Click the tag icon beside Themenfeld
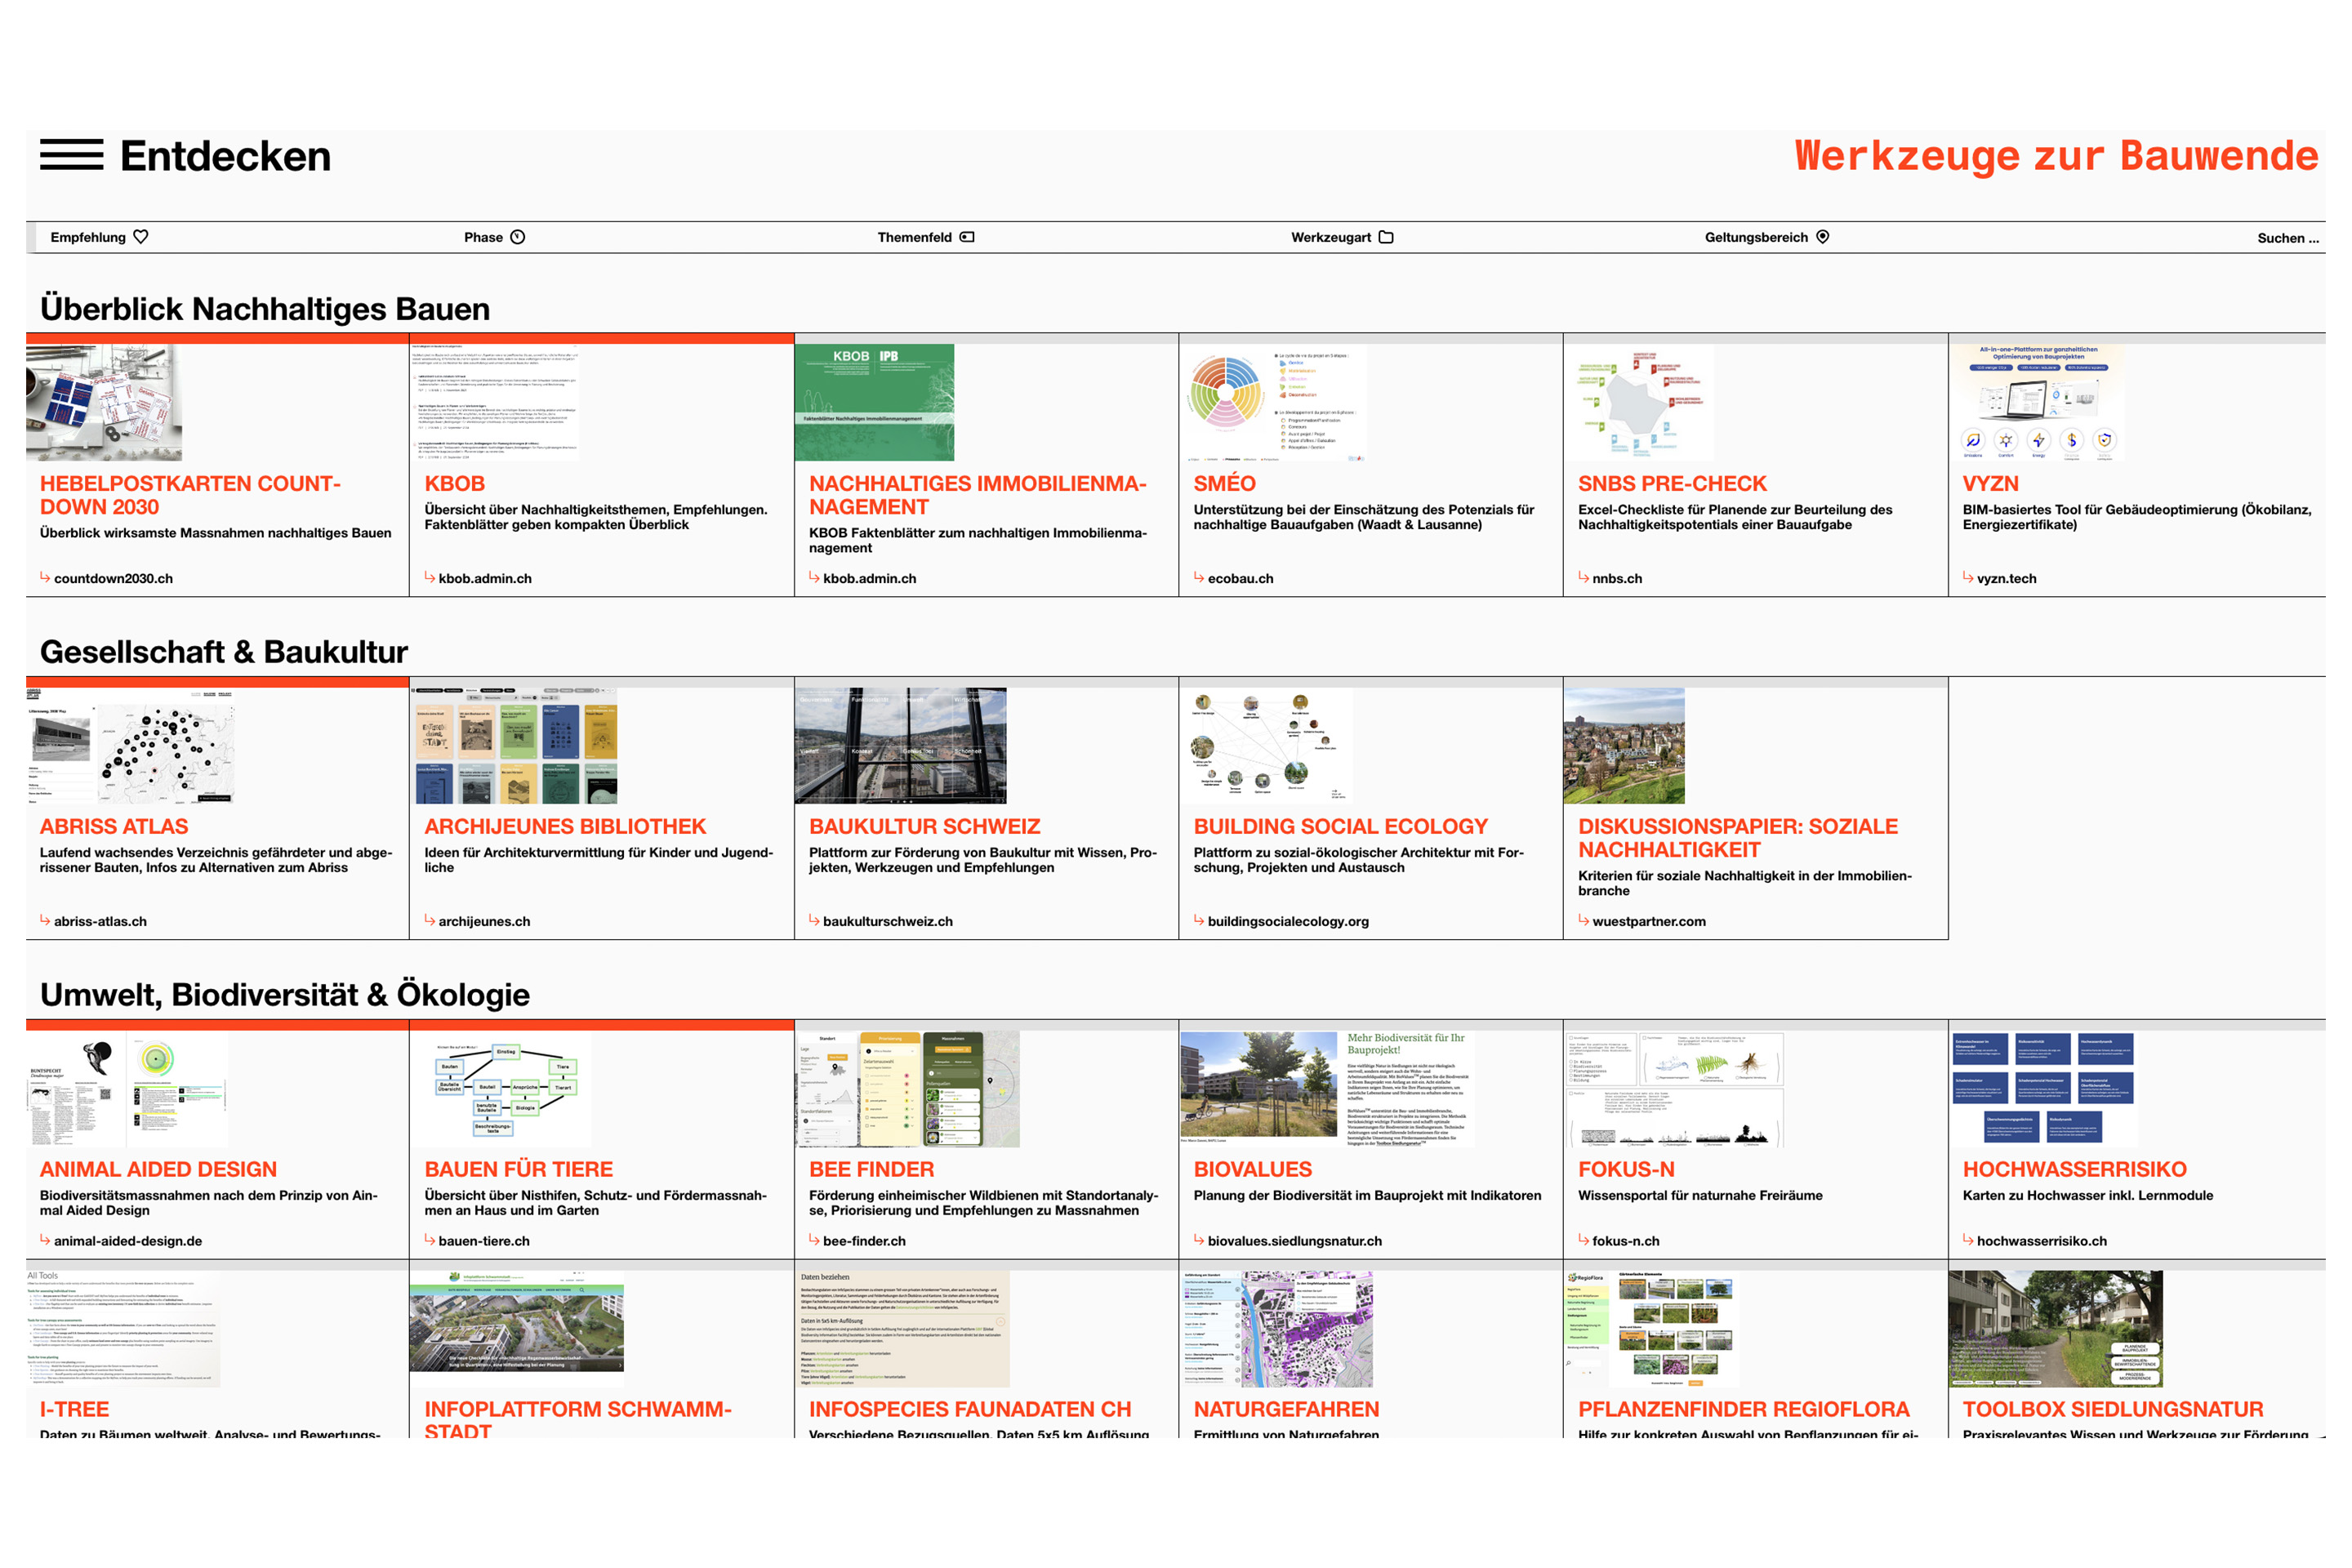 (x=965, y=237)
